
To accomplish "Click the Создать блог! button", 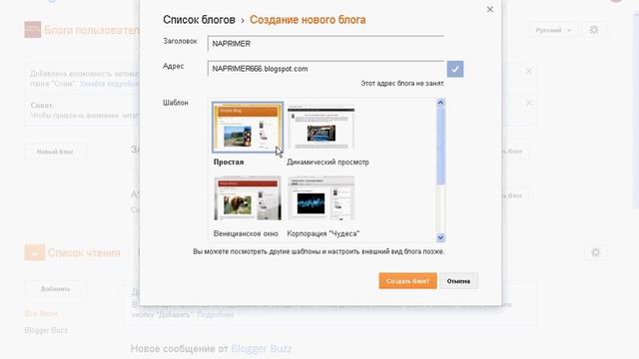I will [407, 281].
